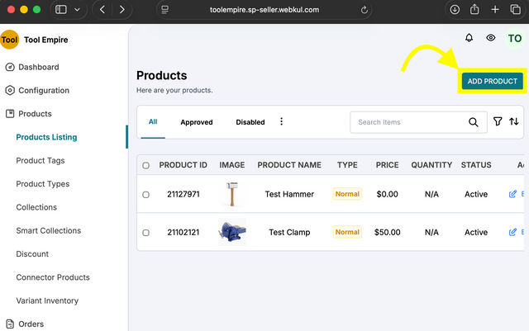Click the Orders document icon
Screen dimensions: 529x331
point(10,324)
